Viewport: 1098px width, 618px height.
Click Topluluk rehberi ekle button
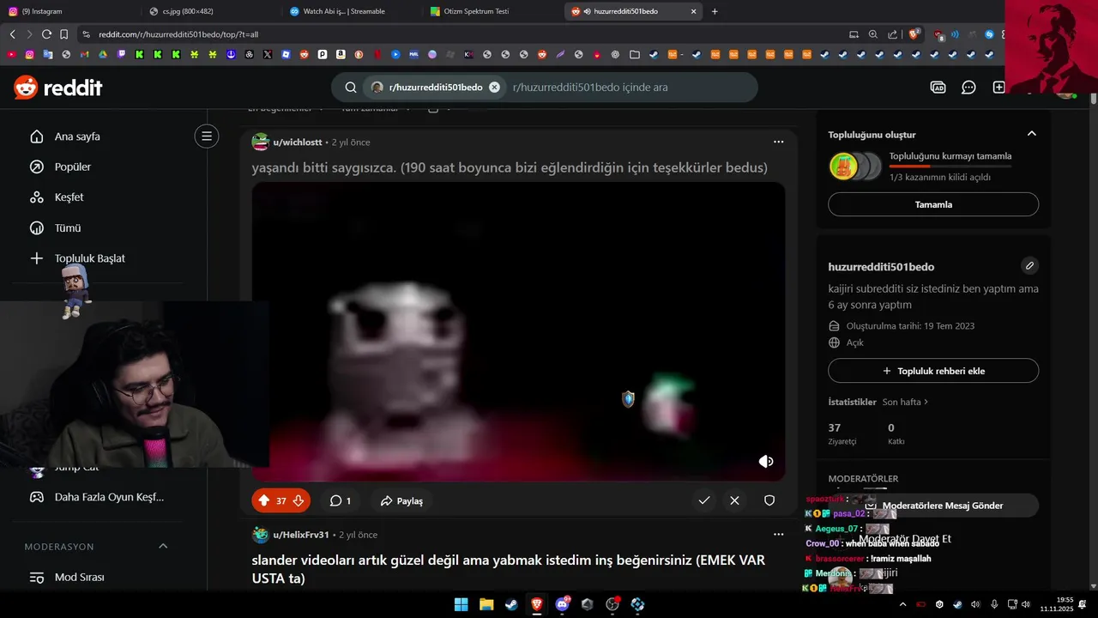tap(933, 371)
